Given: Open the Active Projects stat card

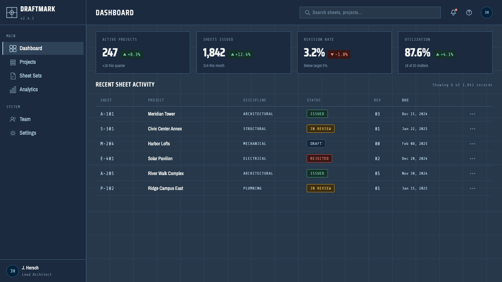Looking at the screenshot, I should click(x=143, y=52).
